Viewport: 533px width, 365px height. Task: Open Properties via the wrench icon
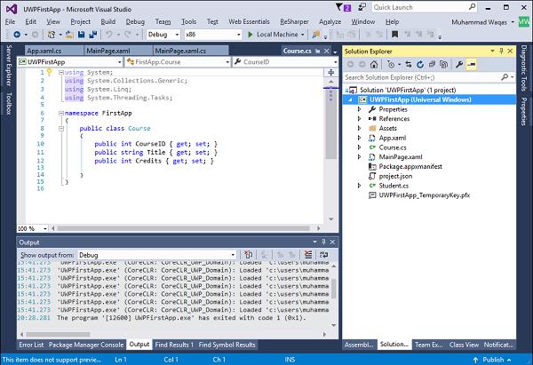pos(457,64)
